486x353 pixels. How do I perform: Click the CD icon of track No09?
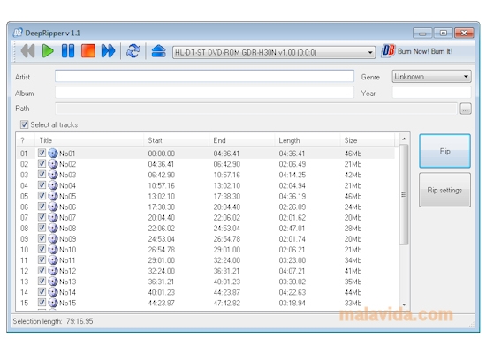pyautogui.click(x=53, y=238)
